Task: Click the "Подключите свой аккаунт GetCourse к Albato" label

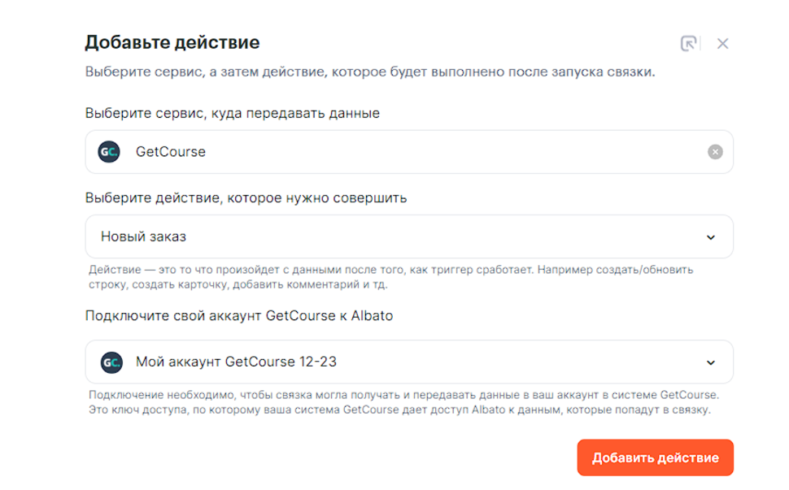Action: pos(239,315)
